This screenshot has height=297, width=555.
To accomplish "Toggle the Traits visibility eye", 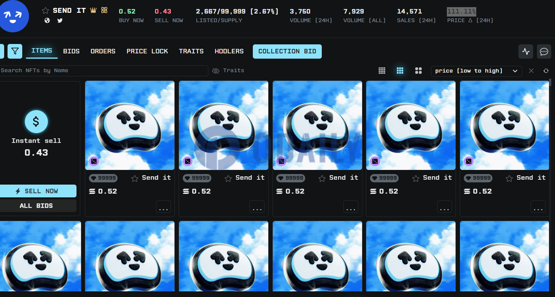I will click(x=216, y=71).
